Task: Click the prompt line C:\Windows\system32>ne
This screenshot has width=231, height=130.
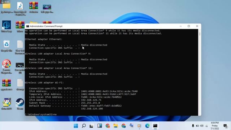Action: click(41, 114)
